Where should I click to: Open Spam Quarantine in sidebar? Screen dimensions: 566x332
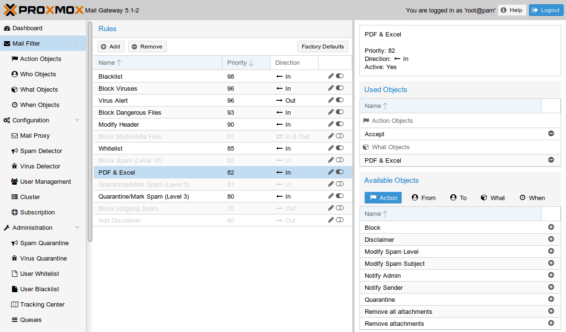[x=44, y=243]
